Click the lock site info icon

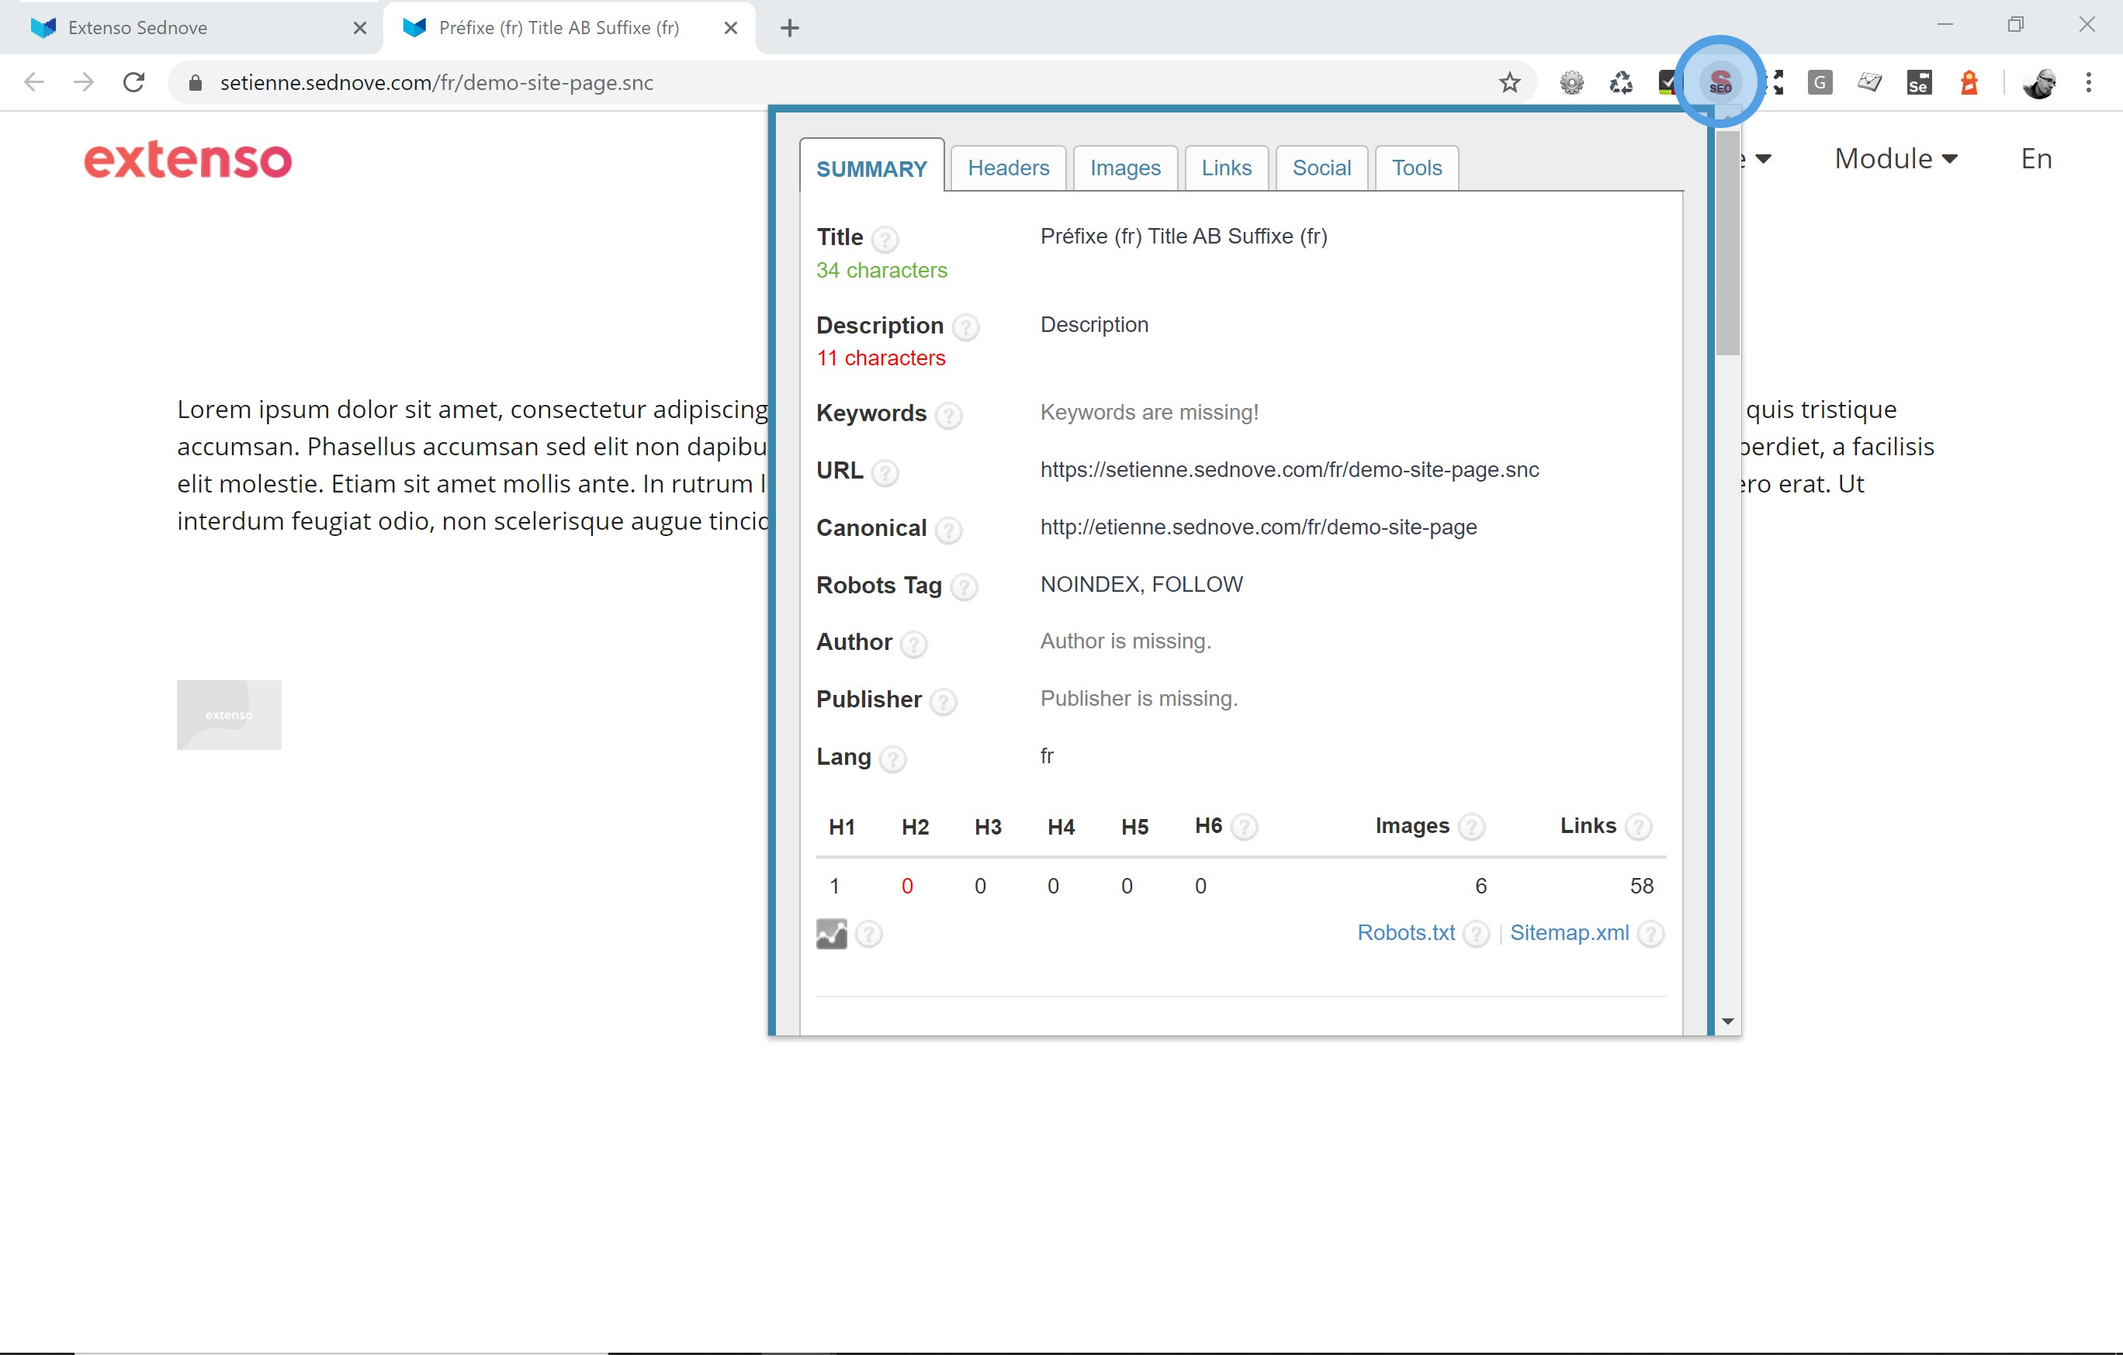(196, 83)
